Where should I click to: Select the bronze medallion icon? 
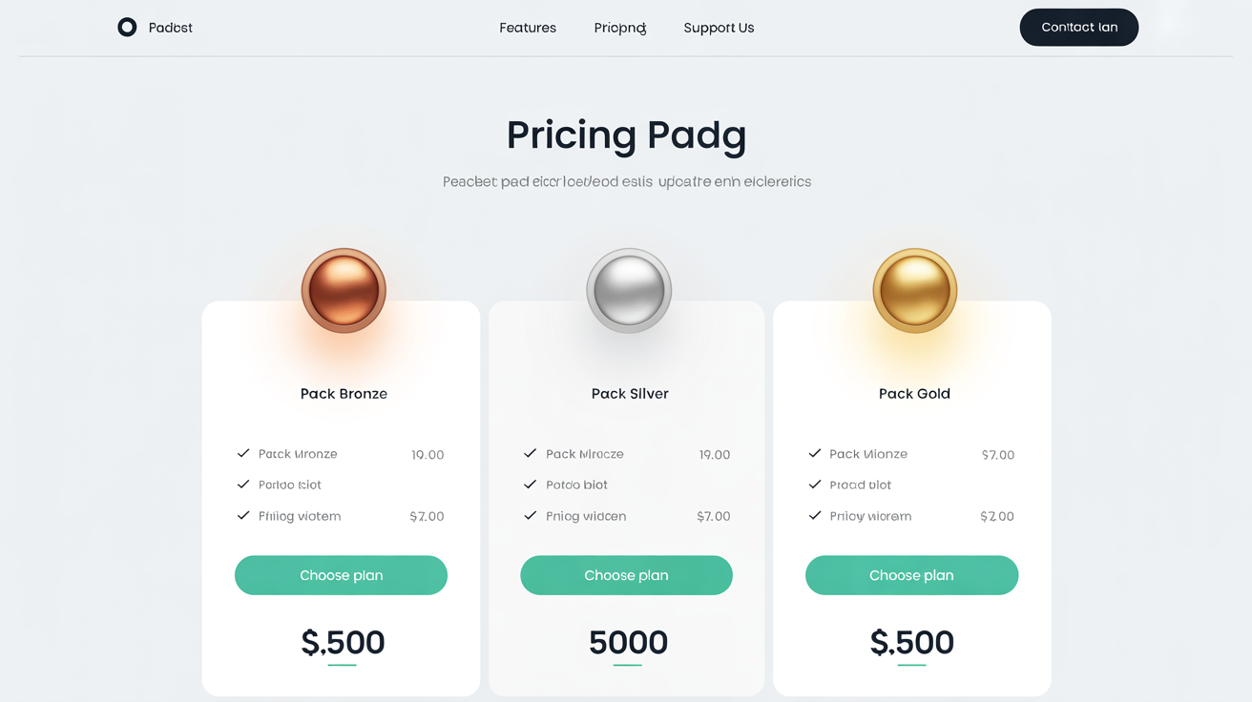point(344,290)
